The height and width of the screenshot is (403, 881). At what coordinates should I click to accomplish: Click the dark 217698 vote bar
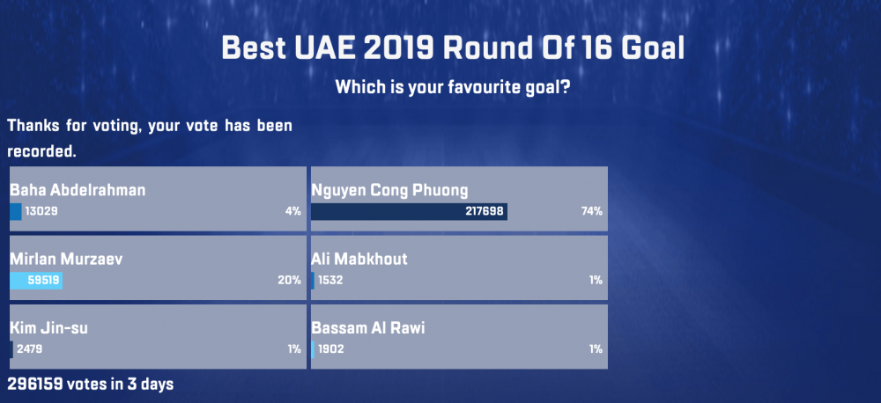[409, 211]
